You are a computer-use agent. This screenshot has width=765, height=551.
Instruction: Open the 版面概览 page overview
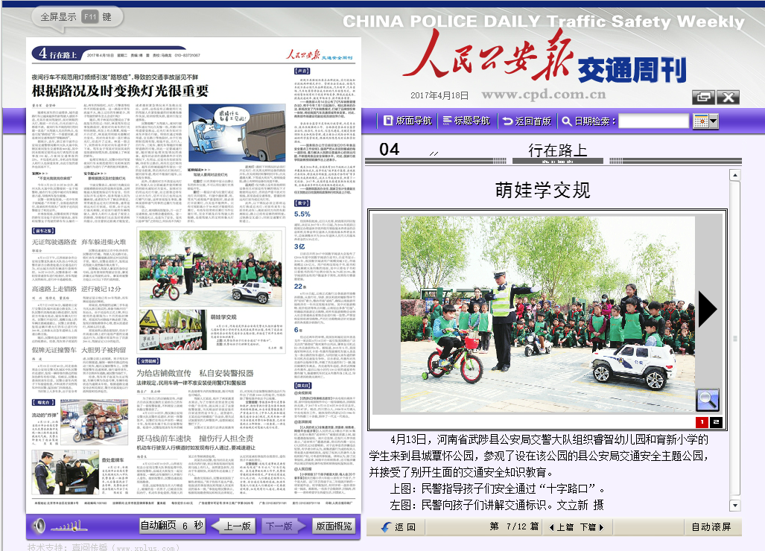click(x=334, y=526)
